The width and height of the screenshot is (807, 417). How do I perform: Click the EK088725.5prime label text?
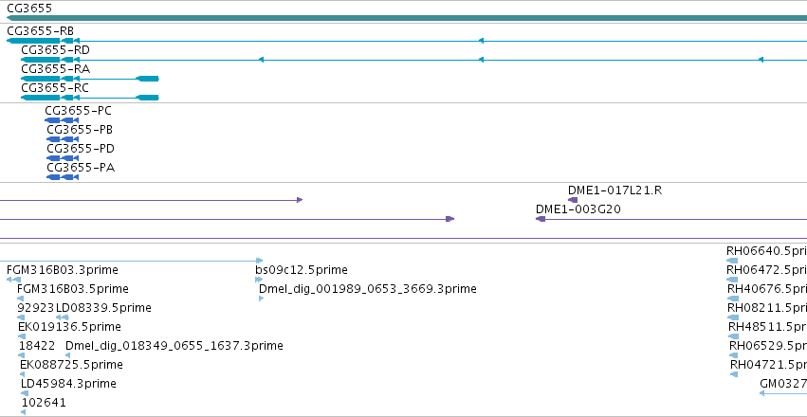(x=71, y=365)
